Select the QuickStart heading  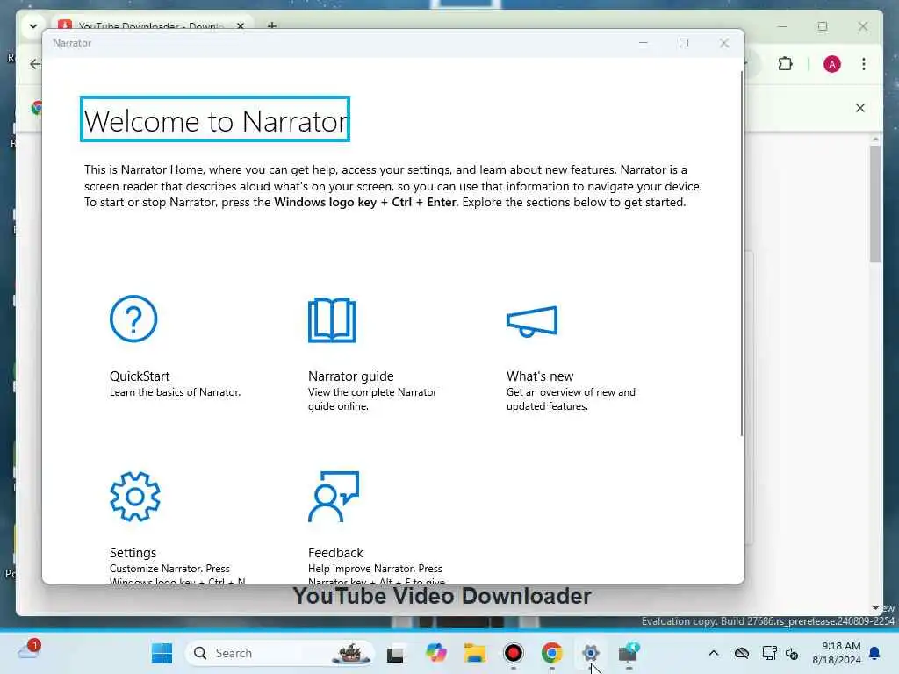pos(140,376)
